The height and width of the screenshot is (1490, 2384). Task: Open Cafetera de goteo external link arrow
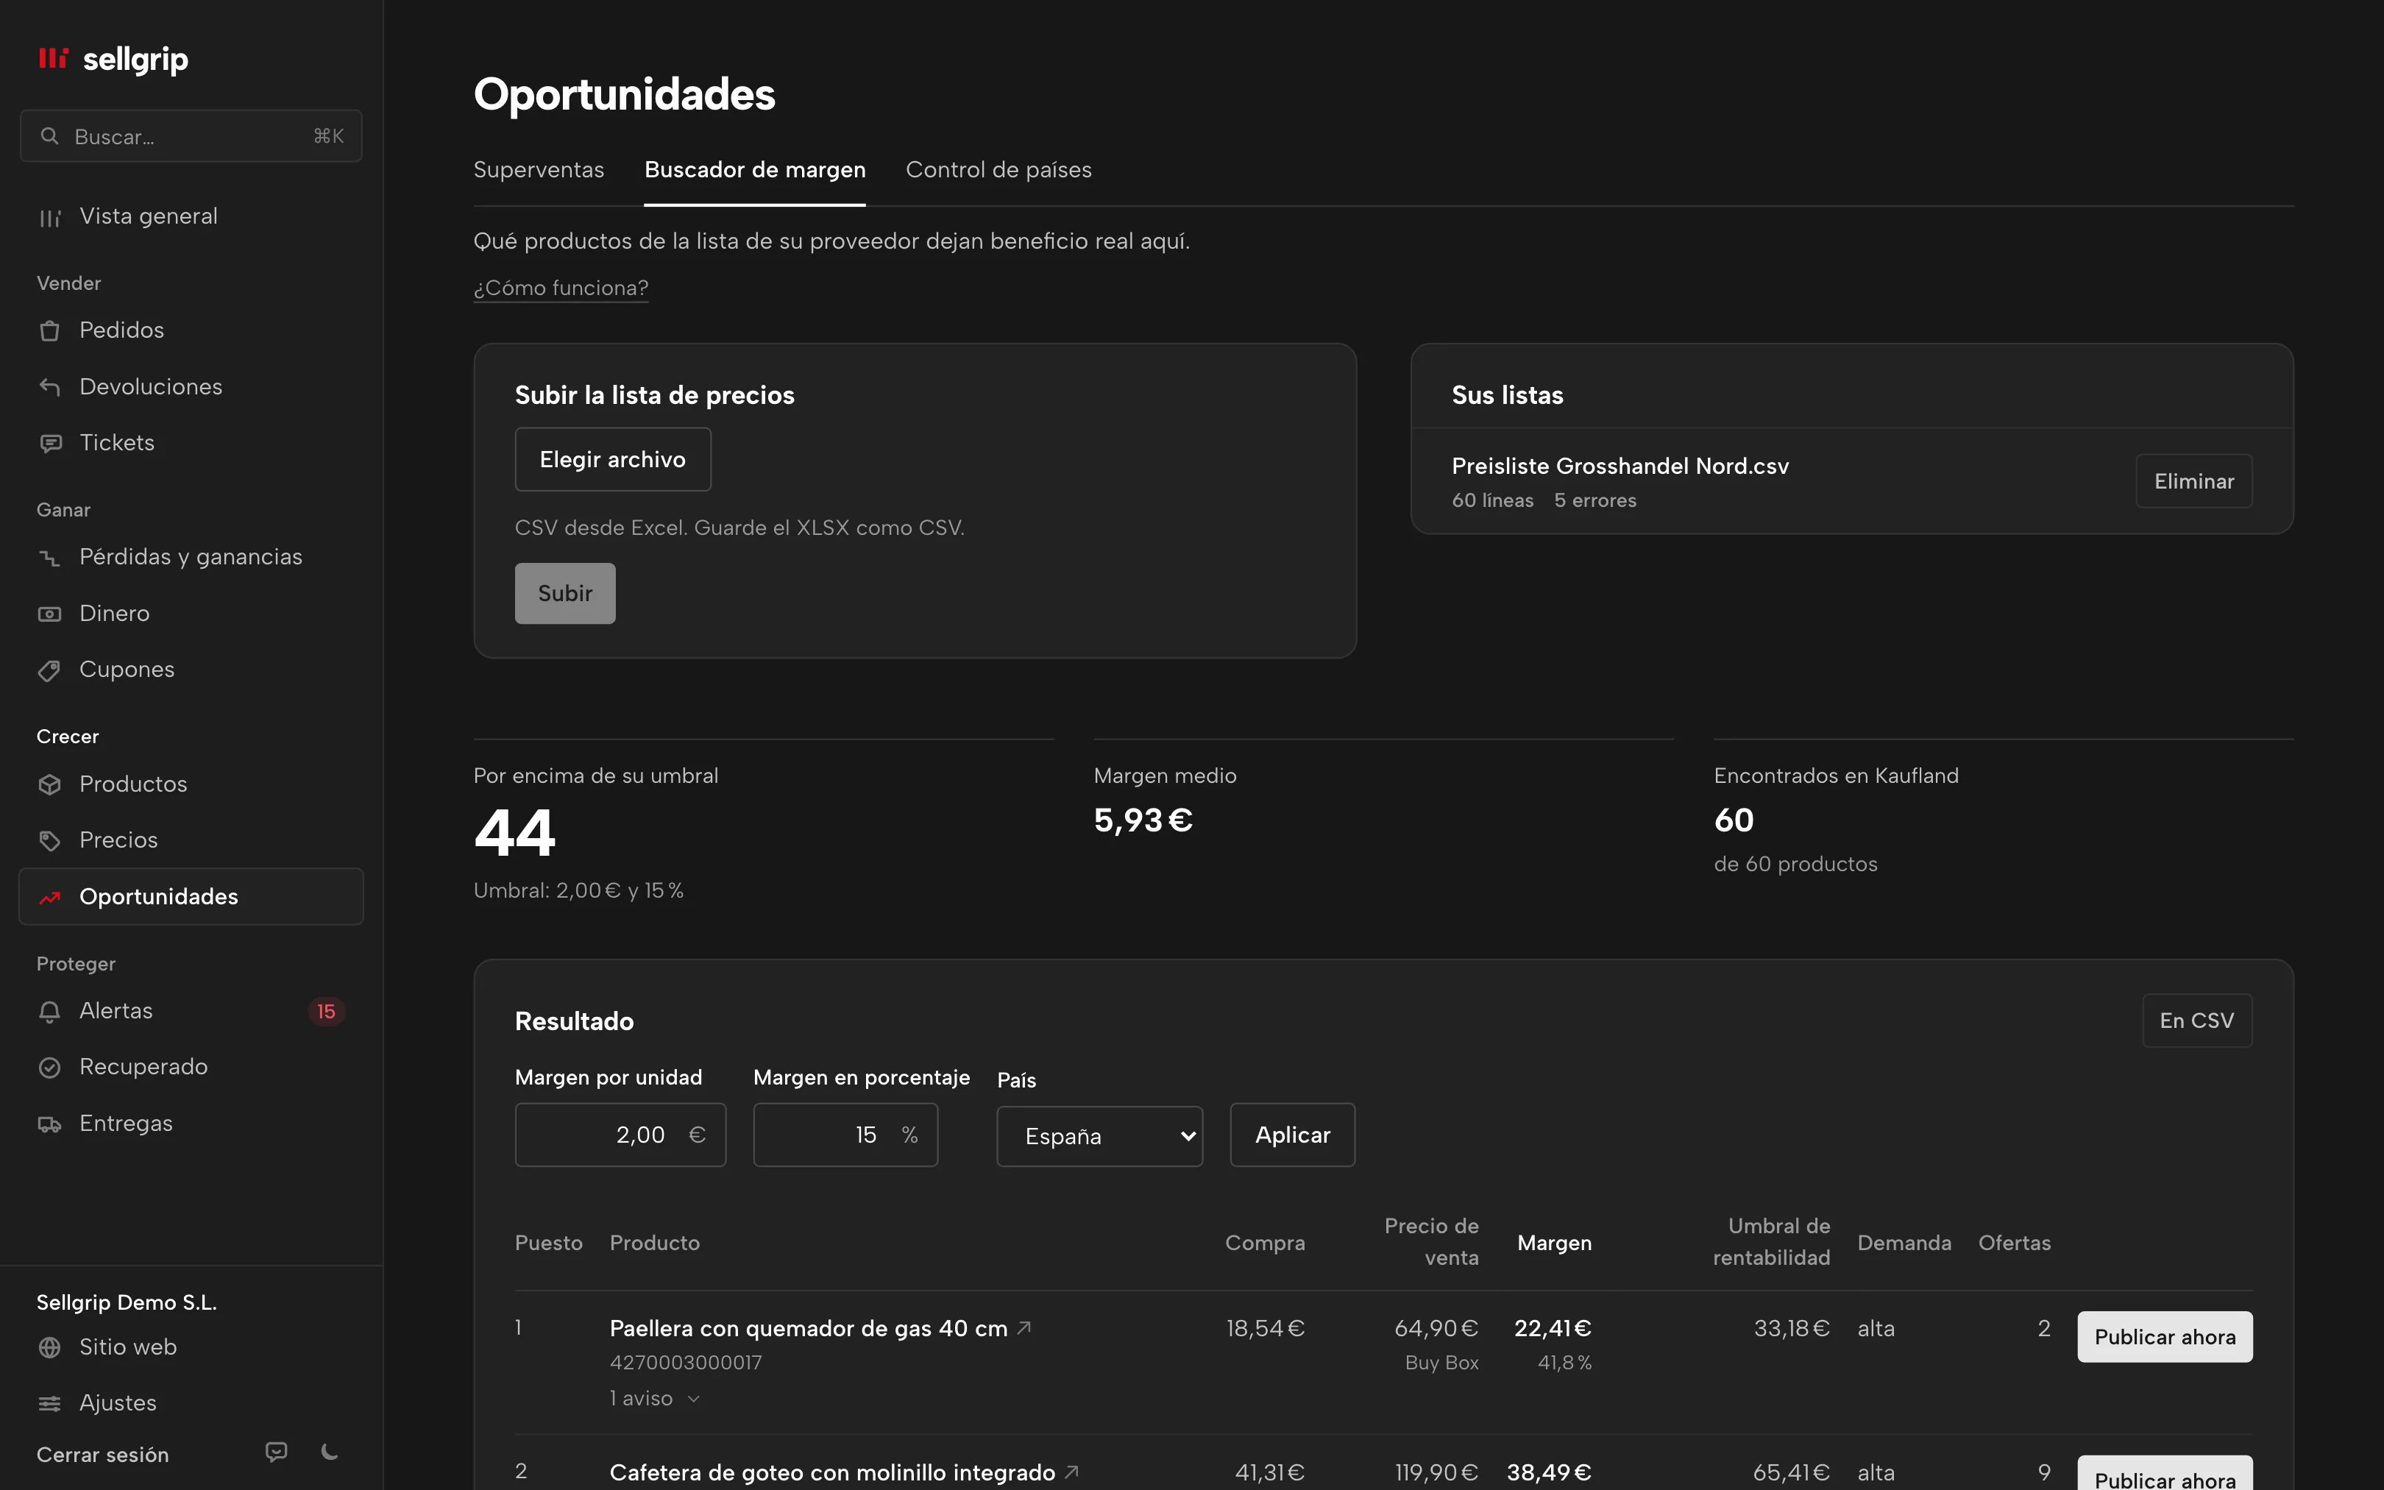point(1072,1472)
